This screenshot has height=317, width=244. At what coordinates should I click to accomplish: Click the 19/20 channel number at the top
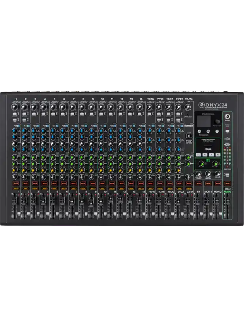[x=170, y=99]
